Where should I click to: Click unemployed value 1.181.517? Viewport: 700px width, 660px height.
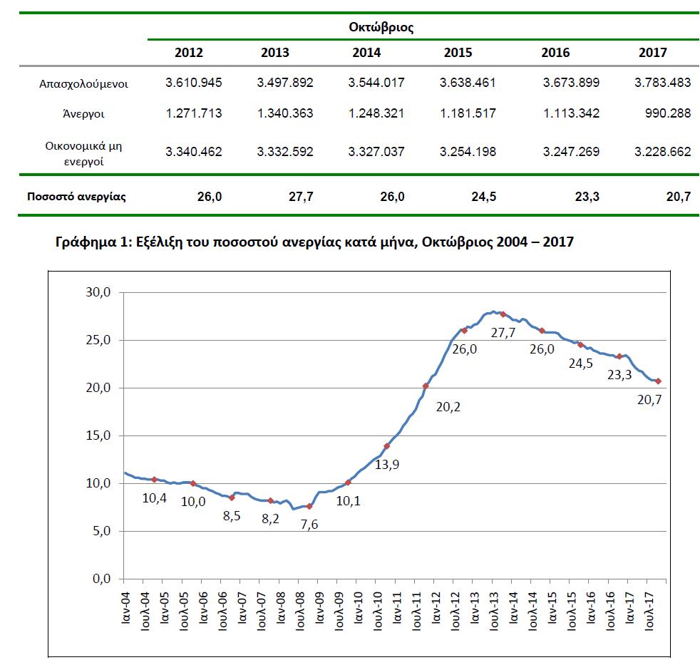point(468,113)
